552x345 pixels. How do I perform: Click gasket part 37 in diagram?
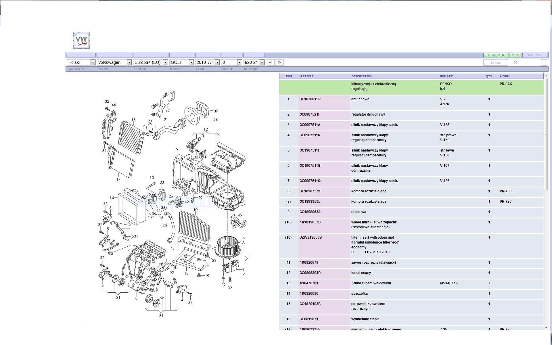(202, 109)
